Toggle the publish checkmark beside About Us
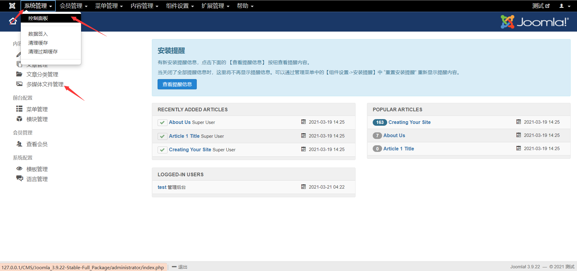The height and width of the screenshot is (271, 577). click(162, 122)
